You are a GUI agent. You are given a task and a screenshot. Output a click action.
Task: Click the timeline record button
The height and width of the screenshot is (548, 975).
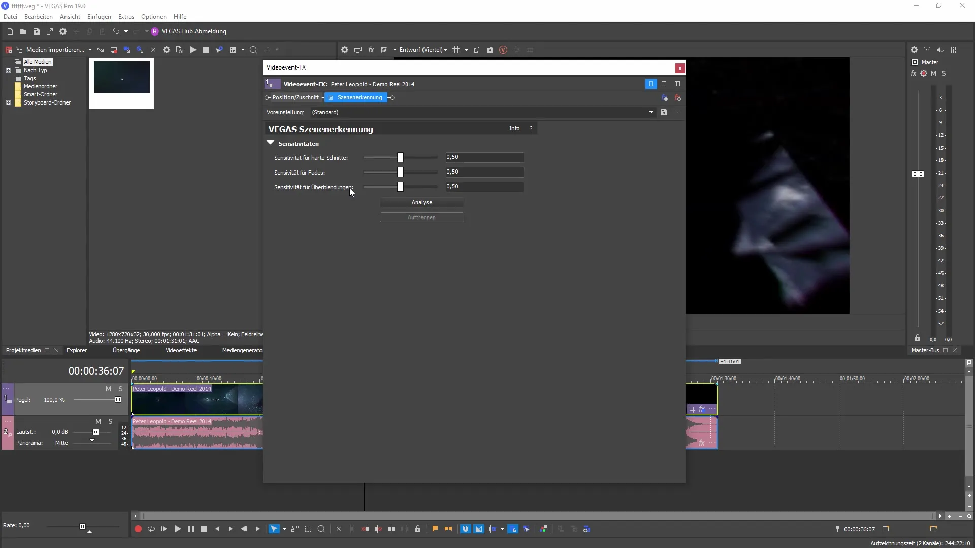(x=138, y=529)
